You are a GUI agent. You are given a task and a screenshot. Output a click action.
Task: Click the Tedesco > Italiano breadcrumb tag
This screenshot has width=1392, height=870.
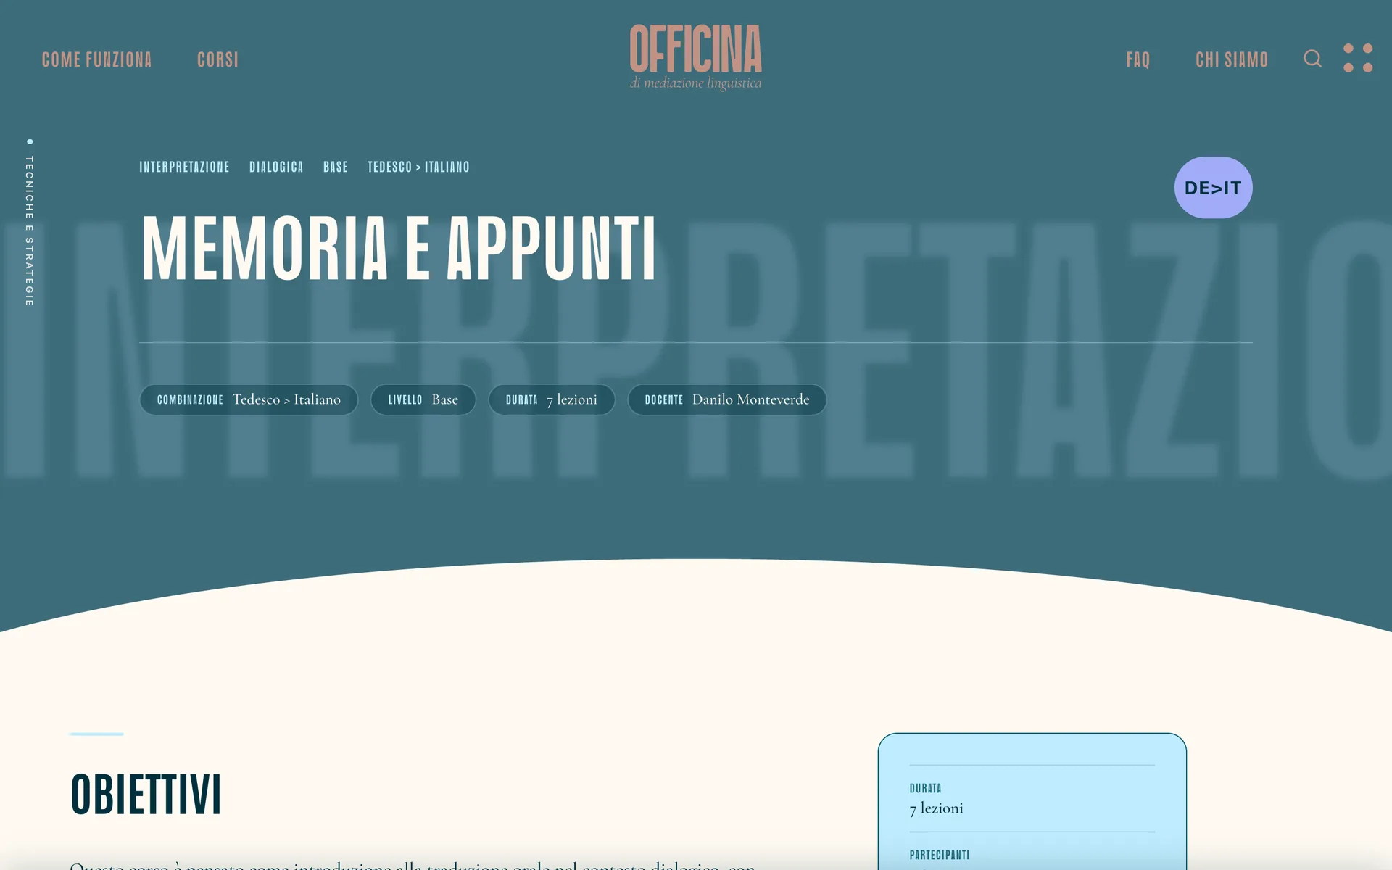click(x=418, y=167)
